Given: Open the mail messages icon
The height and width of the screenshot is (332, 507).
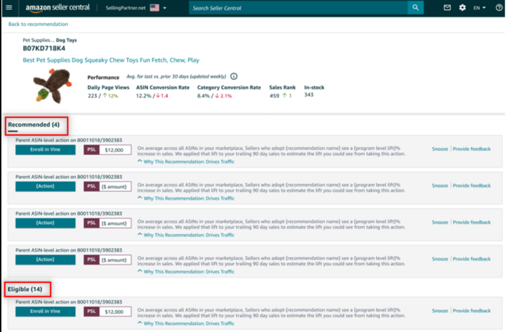Looking at the screenshot, I should [447, 8].
